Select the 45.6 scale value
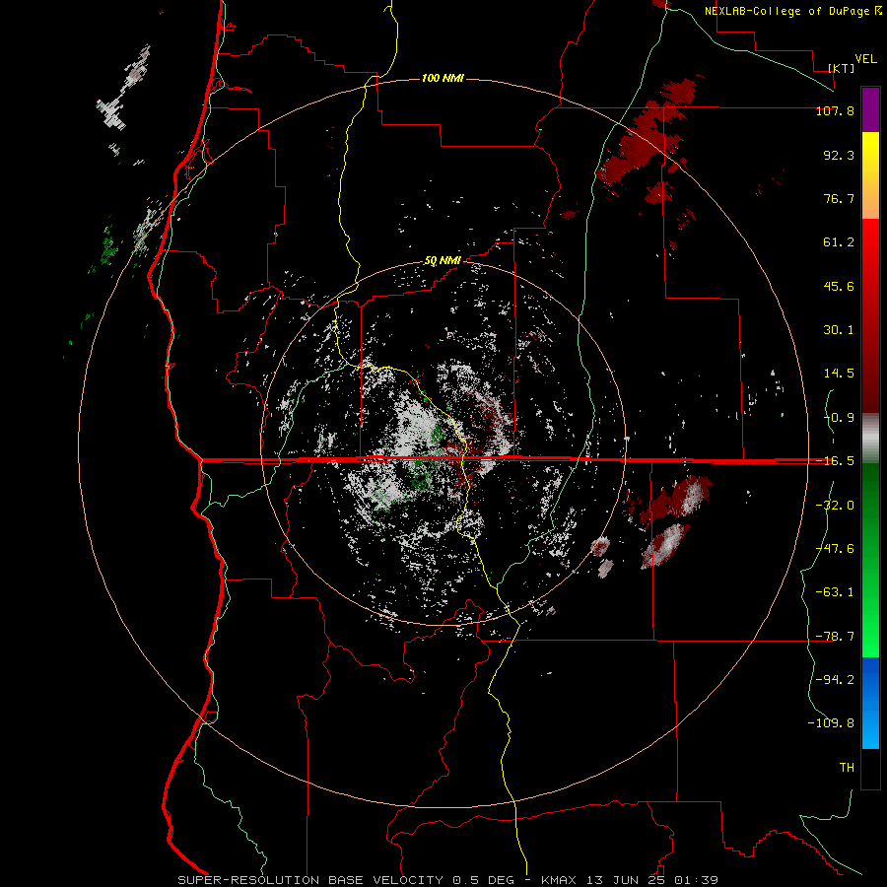Image resolution: width=887 pixels, height=887 pixels. pos(839,286)
